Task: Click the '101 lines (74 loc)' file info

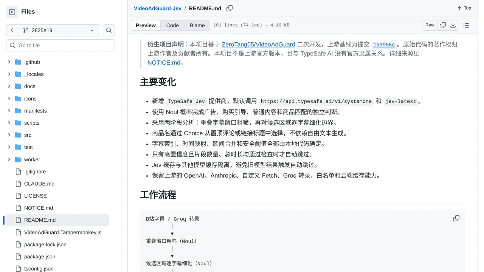Action: [x=237, y=25]
